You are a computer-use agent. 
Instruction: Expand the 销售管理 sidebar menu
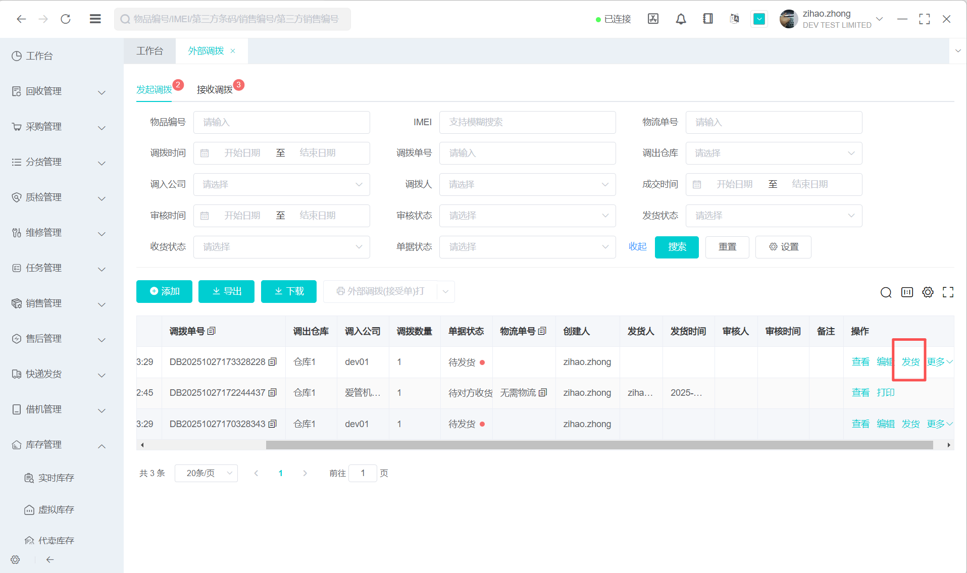[59, 303]
